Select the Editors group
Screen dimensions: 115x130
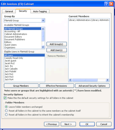[x=23, y=42]
